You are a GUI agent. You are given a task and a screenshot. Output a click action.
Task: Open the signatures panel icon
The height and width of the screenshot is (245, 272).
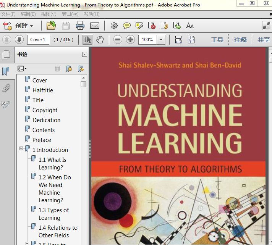click(6, 104)
